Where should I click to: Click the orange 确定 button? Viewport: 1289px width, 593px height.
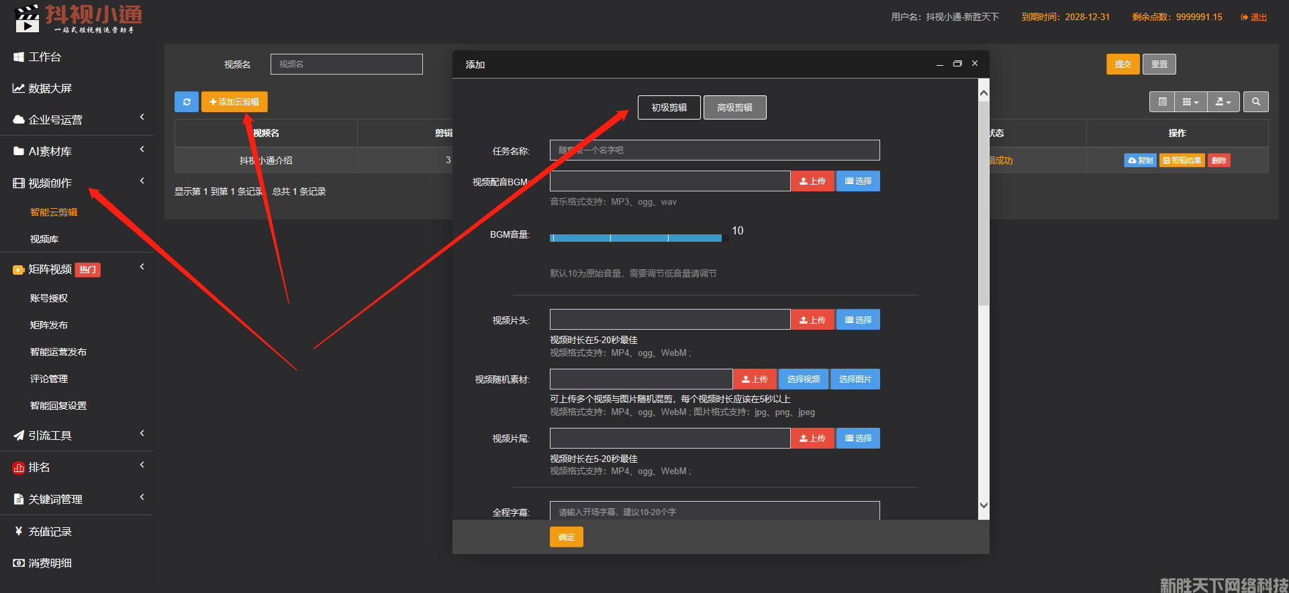click(566, 537)
